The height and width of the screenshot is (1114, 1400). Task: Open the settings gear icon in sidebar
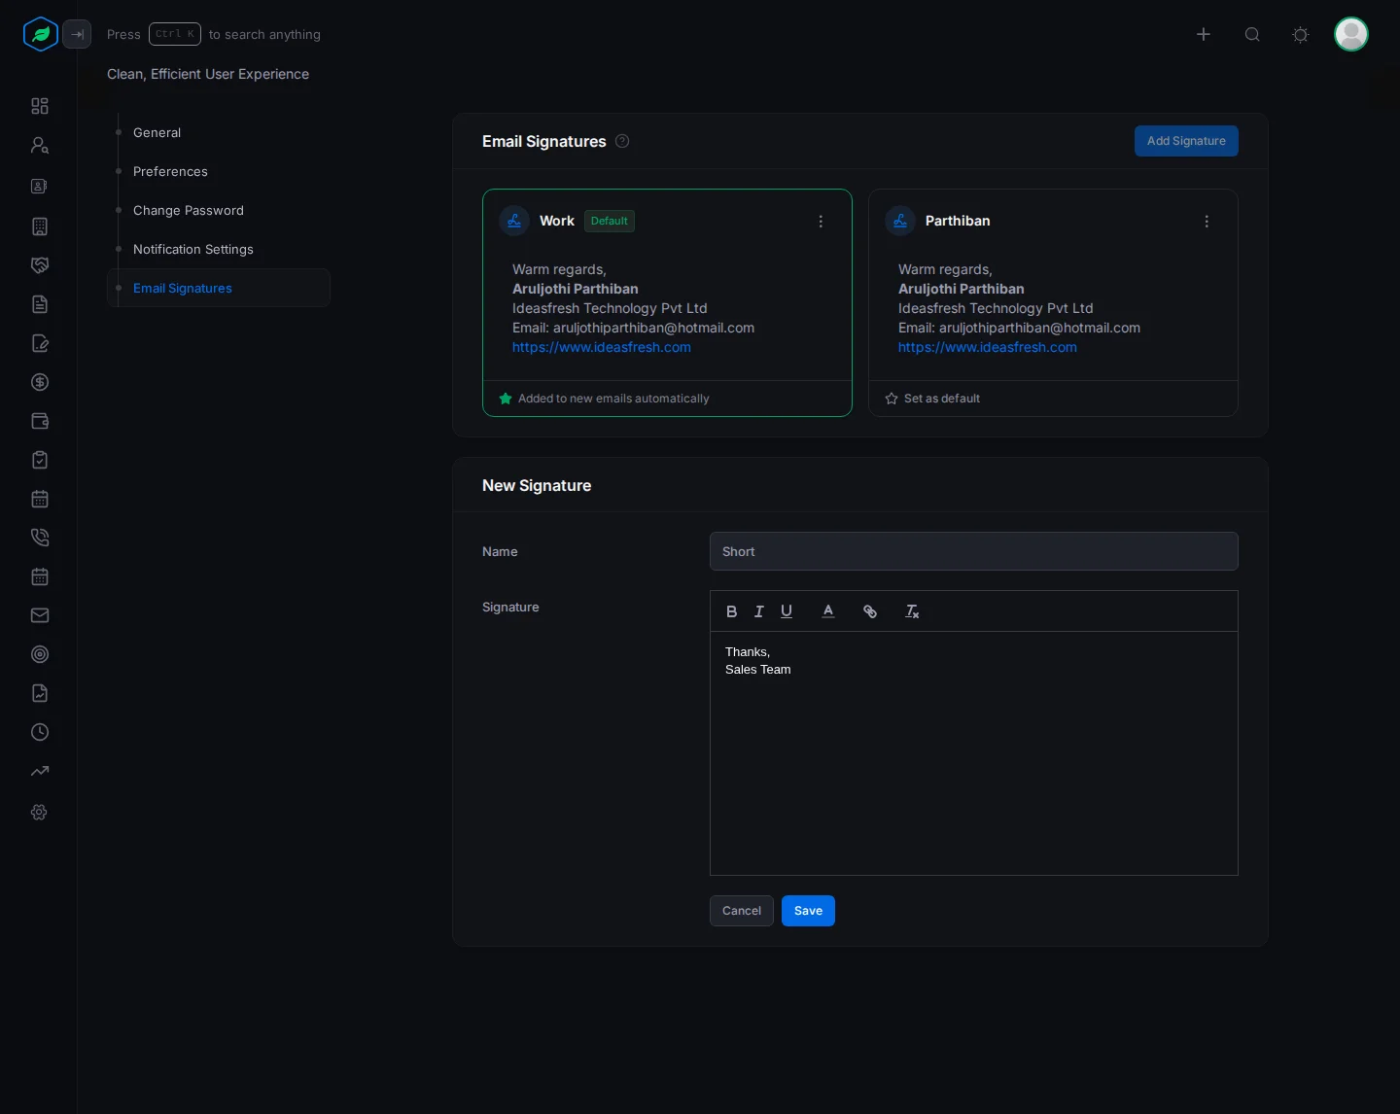pyautogui.click(x=40, y=812)
